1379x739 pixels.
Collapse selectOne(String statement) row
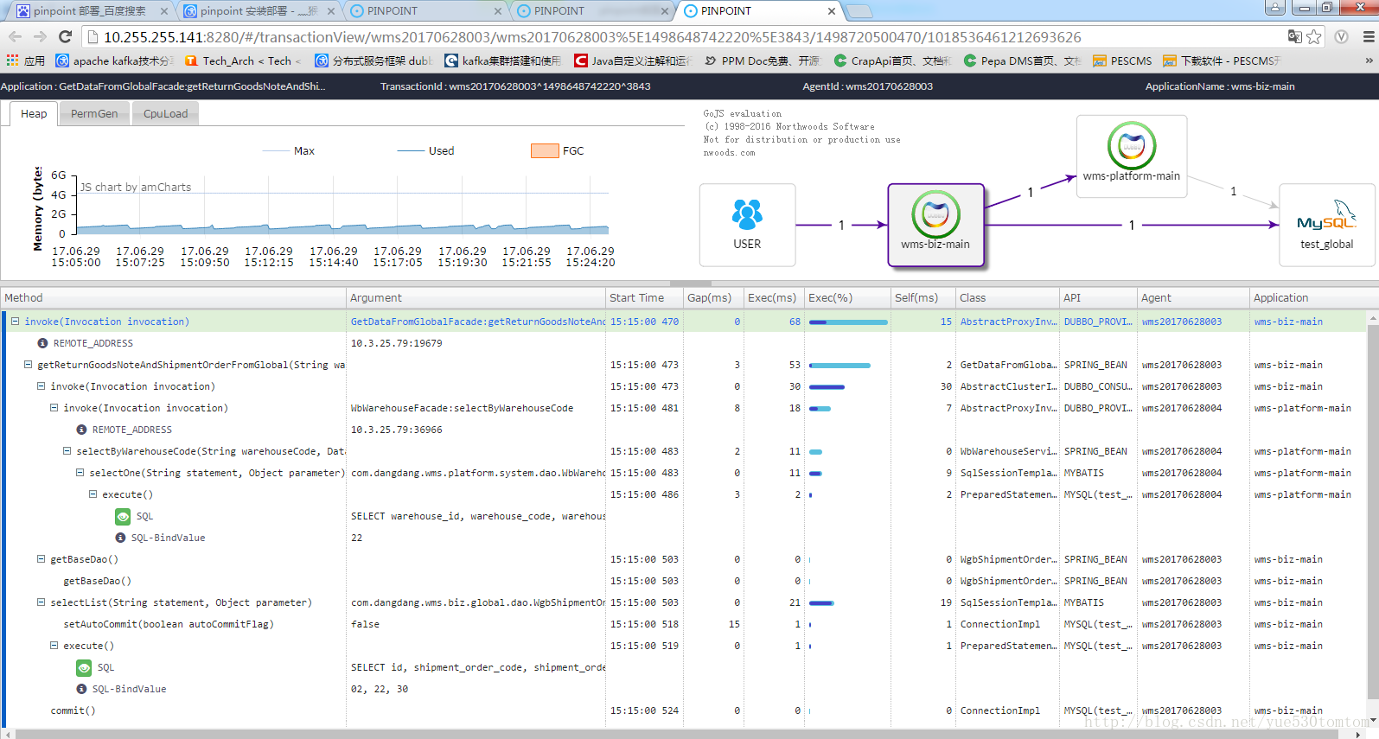pos(80,472)
